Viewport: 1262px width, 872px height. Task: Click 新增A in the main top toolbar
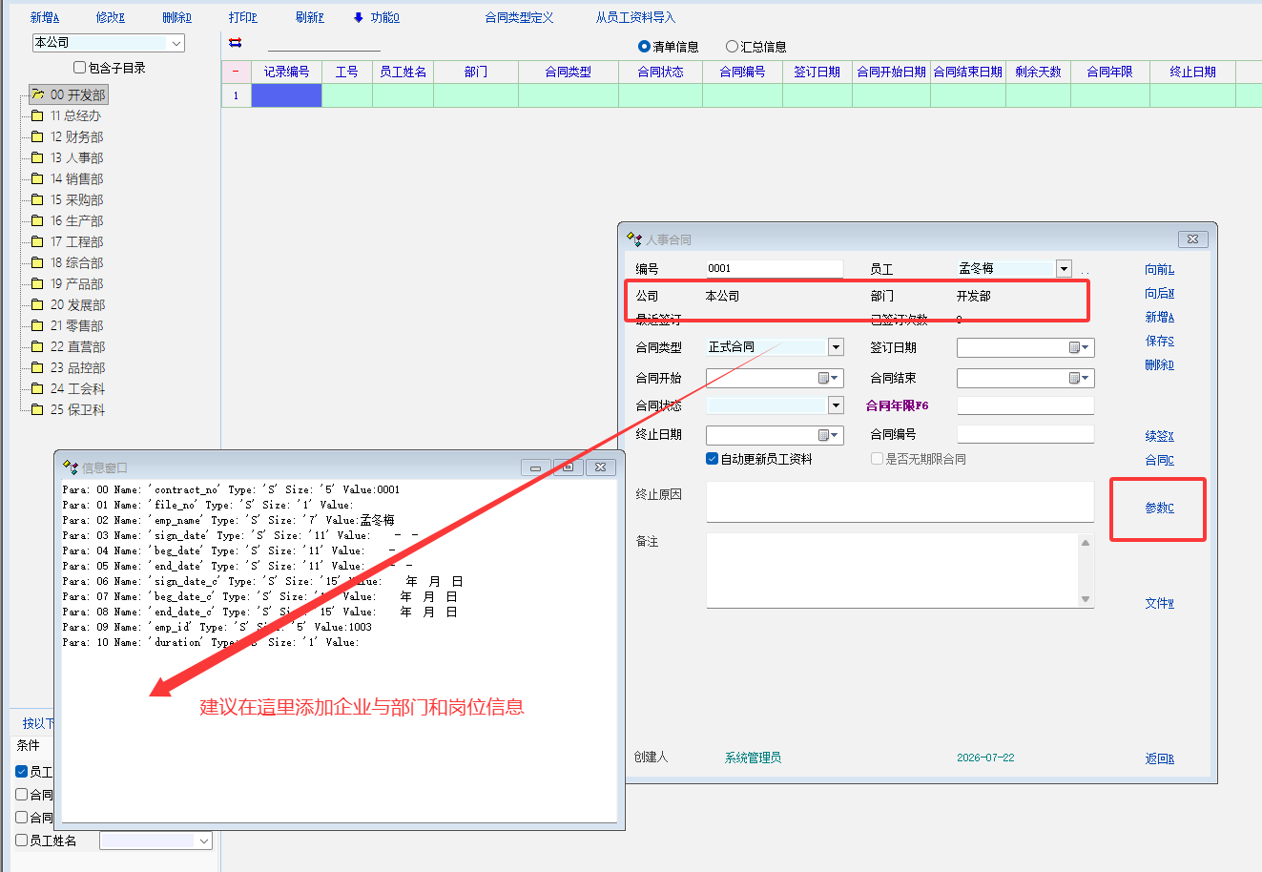pos(45,17)
